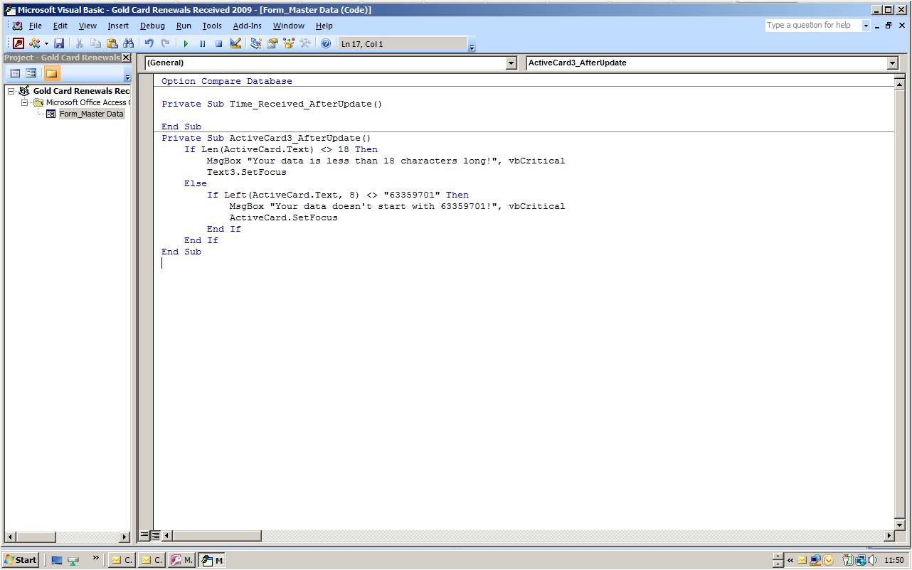The image size is (912, 570).
Task: Click the code window horizontal scrollbar thumb
Action: [218, 535]
